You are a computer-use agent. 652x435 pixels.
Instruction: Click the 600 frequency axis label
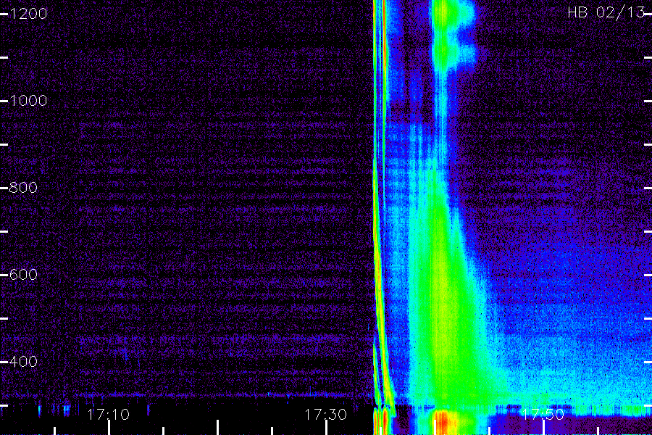click(23, 274)
